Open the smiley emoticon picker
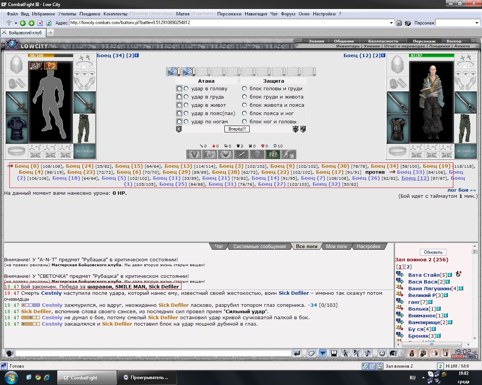This screenshot has height=385, width=482. (382, 353)
